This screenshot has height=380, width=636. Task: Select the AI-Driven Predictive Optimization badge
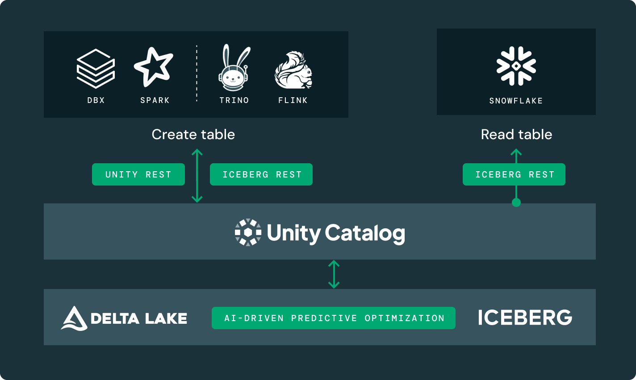(334, 318)
